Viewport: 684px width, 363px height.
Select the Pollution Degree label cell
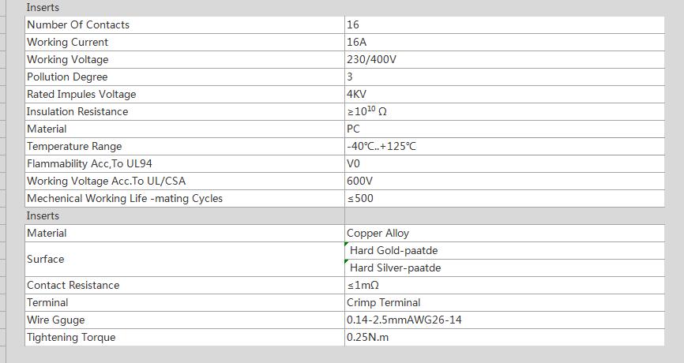pyautogui.click(x=185, y=77)
